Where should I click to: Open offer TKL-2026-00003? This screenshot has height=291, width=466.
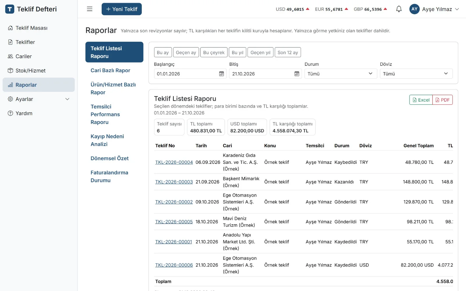174,182
